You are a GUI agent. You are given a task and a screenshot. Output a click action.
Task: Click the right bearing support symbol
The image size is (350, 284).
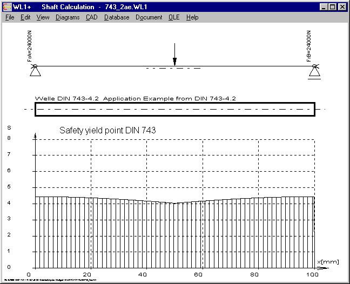pyautogui.click(x=314, y=71)
